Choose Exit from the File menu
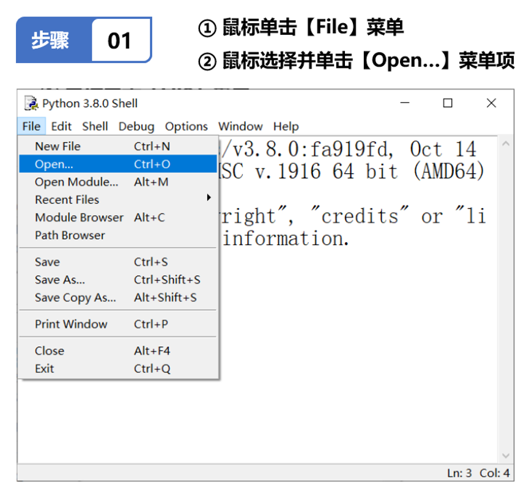This screenshot has height=496, width=529. tap(118, 368)
